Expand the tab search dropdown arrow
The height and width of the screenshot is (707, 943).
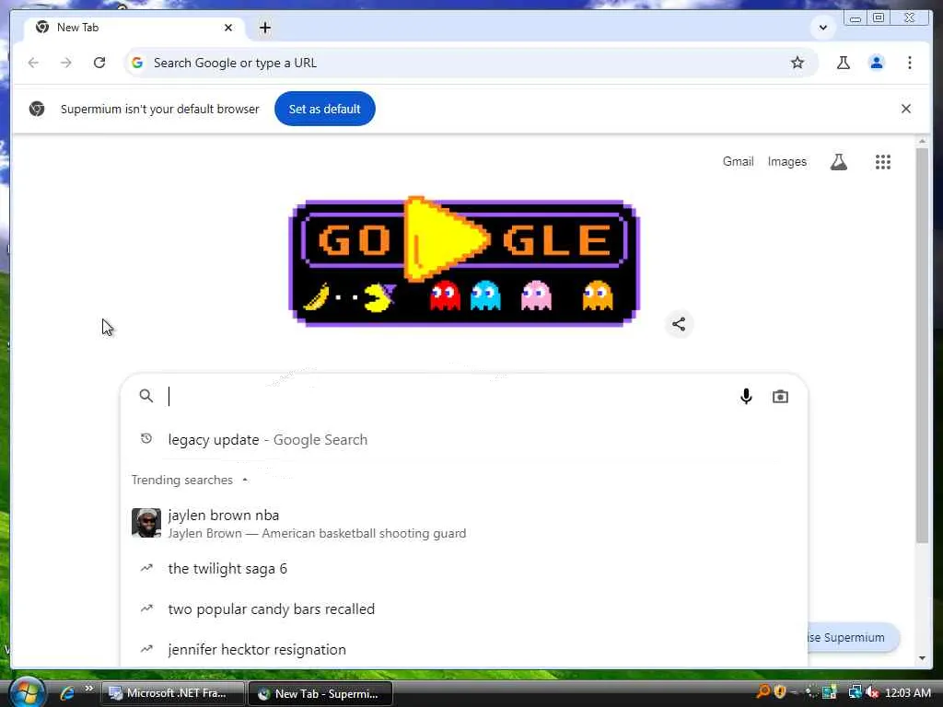point(822,28)
